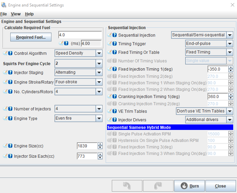
Task: Click Fixed Injection Timing 1 field -350.0
Action: click(218, 69)
